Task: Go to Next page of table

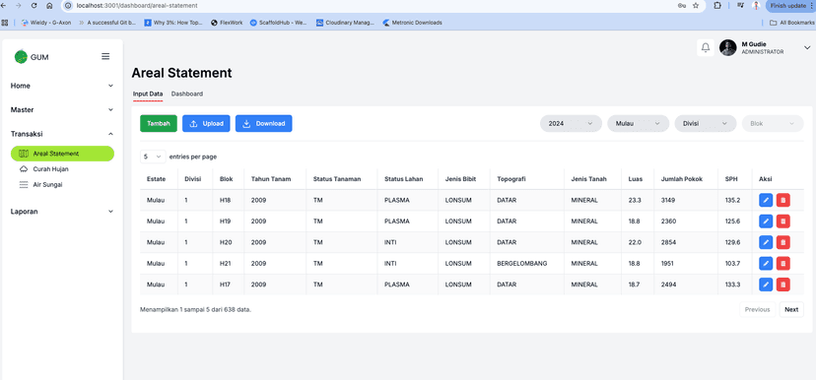Action: click(x=791, y=309)
